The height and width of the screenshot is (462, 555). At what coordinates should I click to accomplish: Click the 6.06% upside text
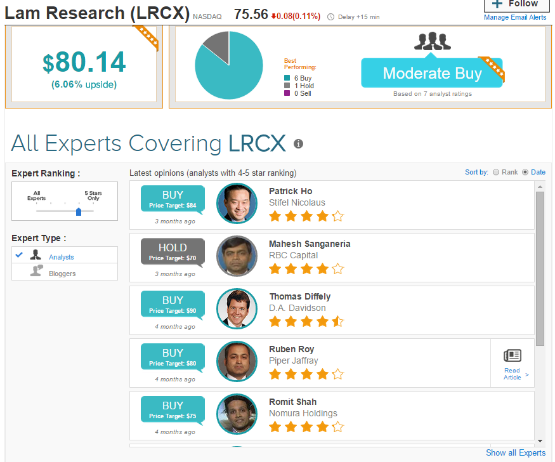pyautogui.click(x=84, y=84)
